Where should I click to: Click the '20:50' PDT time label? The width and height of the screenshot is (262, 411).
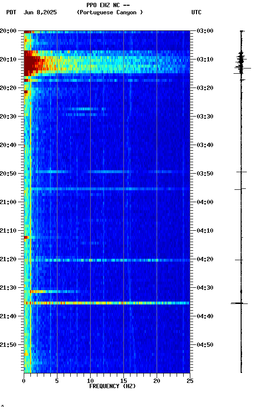tap(8, 174)
